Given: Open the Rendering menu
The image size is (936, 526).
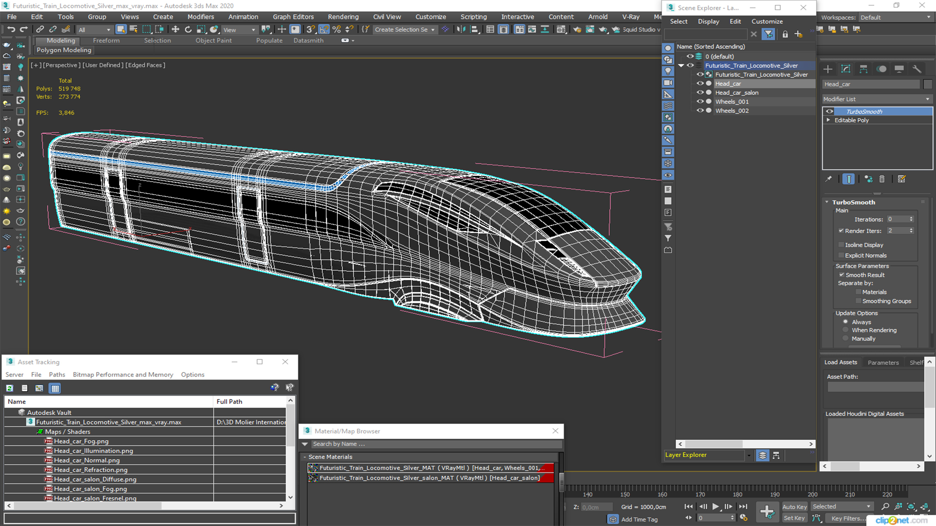Looking at the screenshot, I should click(343, 17).
